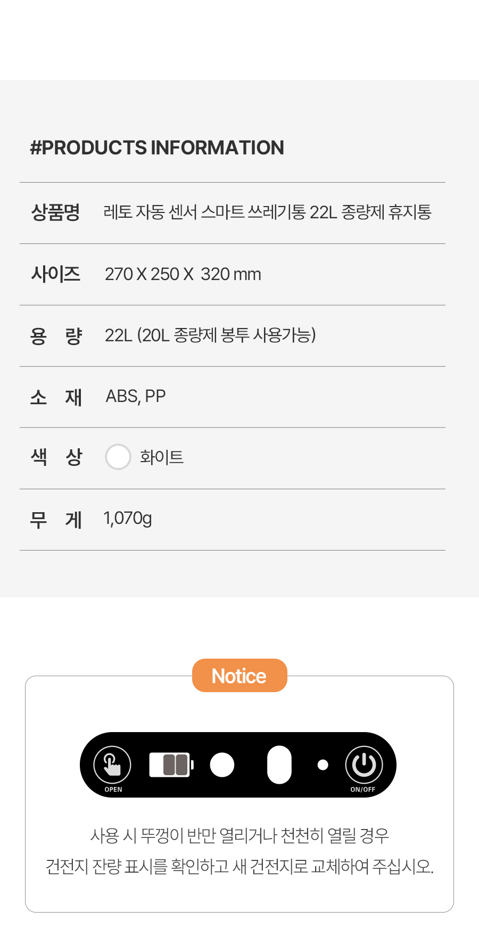
Task: Click the small white indicator dot
Action: click(323, 765)
